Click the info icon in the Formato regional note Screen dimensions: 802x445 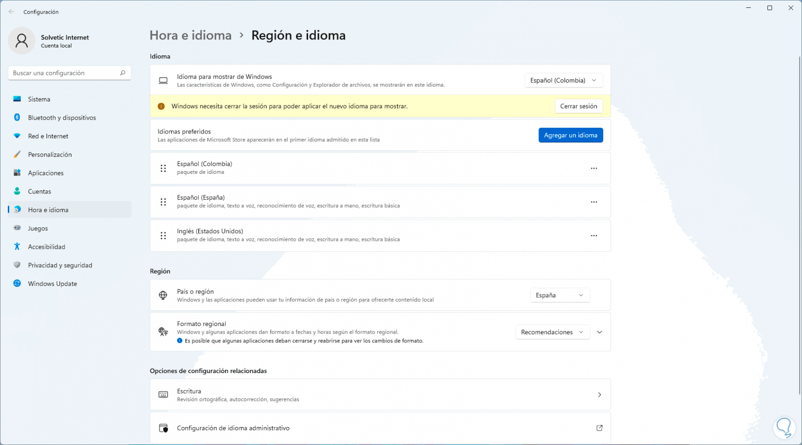pyautogui.click(x=180, y=341)
